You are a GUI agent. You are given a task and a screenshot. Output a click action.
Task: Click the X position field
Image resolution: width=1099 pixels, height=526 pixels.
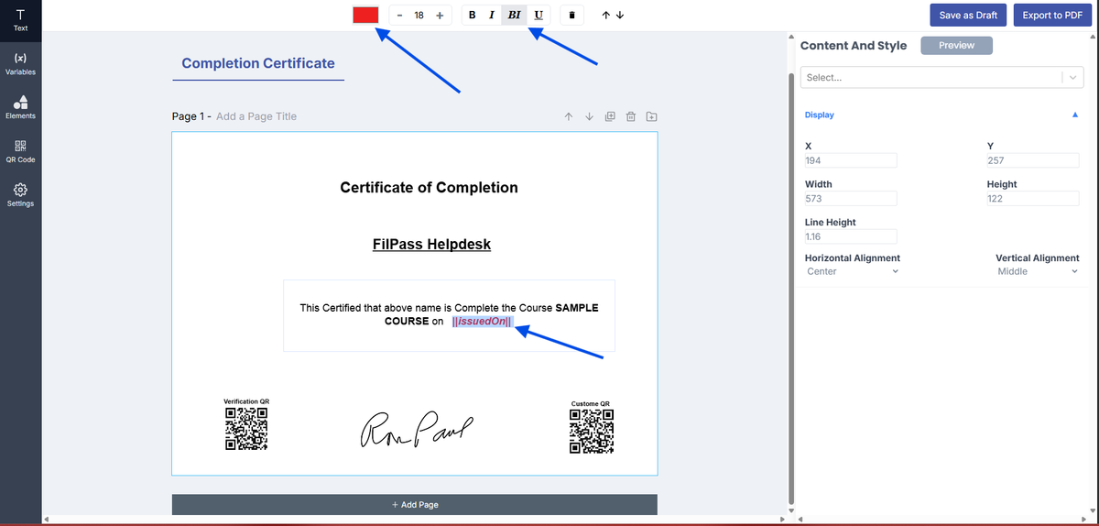coord(850,161)
